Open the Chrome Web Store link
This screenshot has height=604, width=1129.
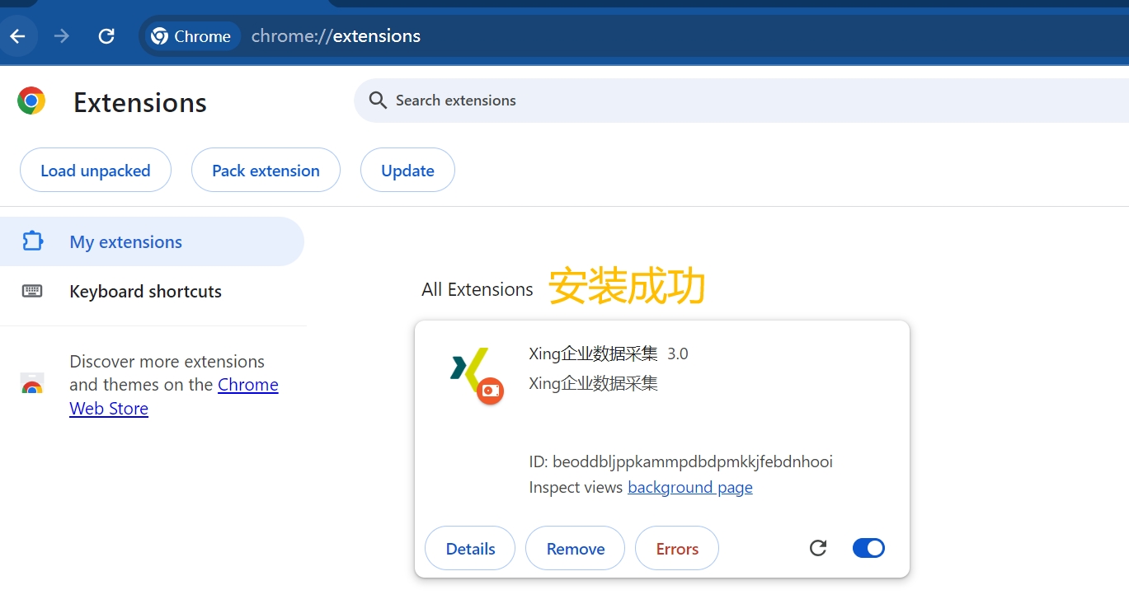point(174,396)
